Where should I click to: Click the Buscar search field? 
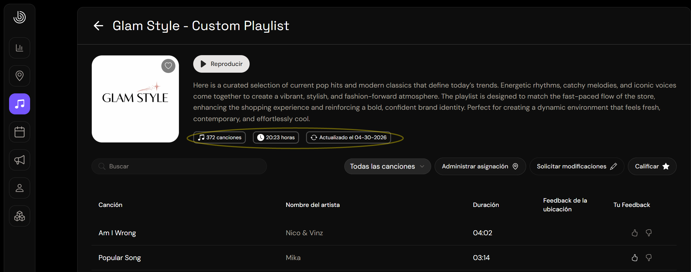click(x=179, y=166)
